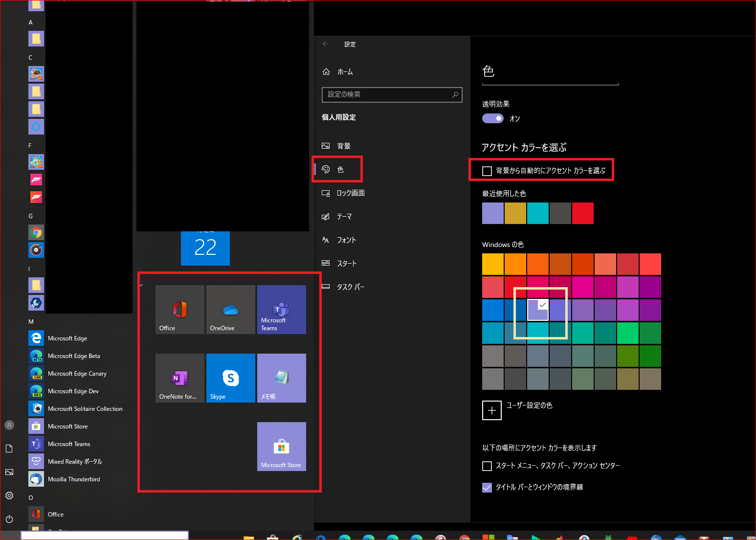The image size is (756, 540).
Task: Choose the yellow-gold swatch in Windows colors
Action: (493, 264)
